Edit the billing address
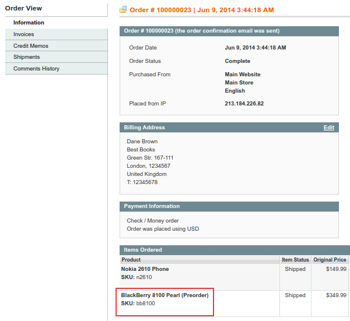Viewport: 350px width, 321px height. pos(329,128)
